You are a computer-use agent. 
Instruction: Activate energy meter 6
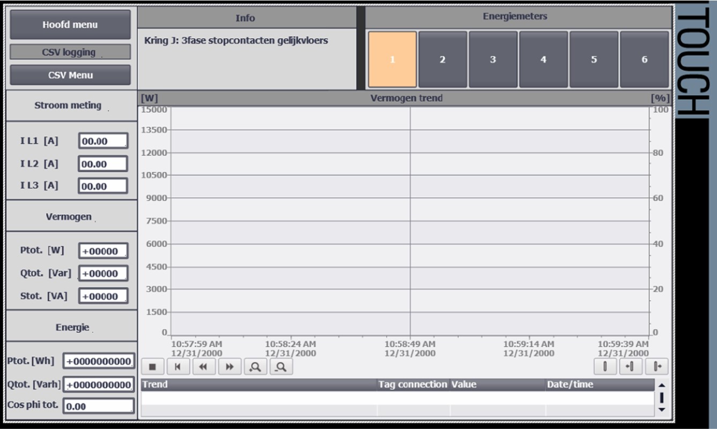click(643, 58)
